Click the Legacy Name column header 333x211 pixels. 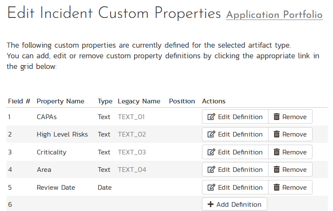pos(139,101)
